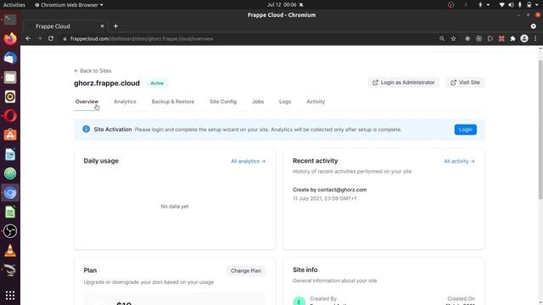
Task: Launch VLC media player from the dock
Action: pos(10,251)
